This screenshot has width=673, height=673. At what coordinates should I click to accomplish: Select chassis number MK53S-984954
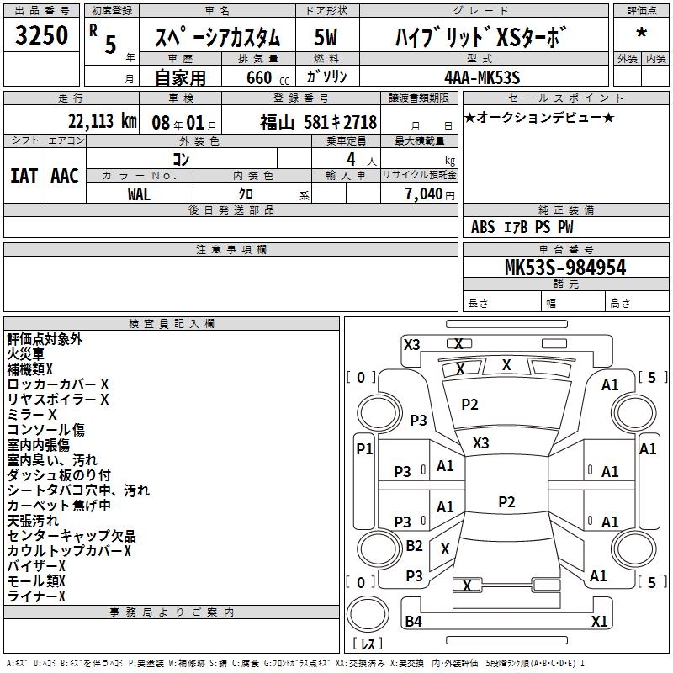(x=565, y=267)
